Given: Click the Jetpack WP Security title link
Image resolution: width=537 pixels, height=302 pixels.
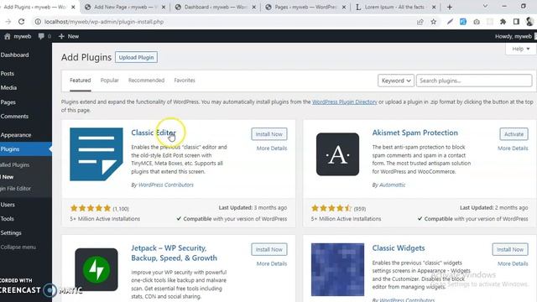Looking at the screenshot, I should (174, 253).
